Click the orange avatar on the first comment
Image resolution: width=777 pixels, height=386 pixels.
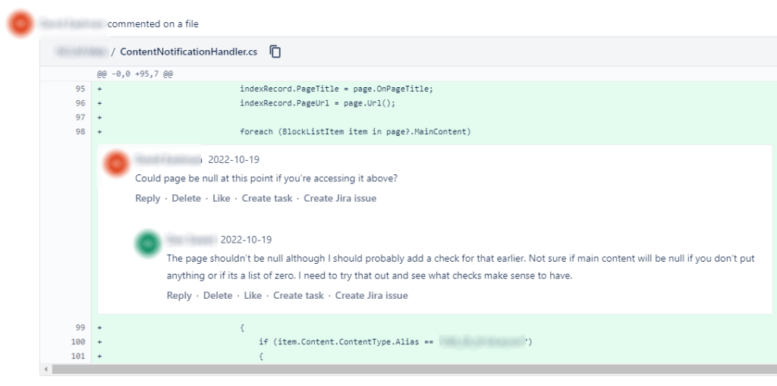(116, 163)
